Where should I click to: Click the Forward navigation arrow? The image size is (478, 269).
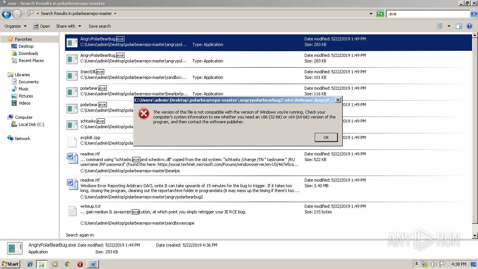[17, 14]
